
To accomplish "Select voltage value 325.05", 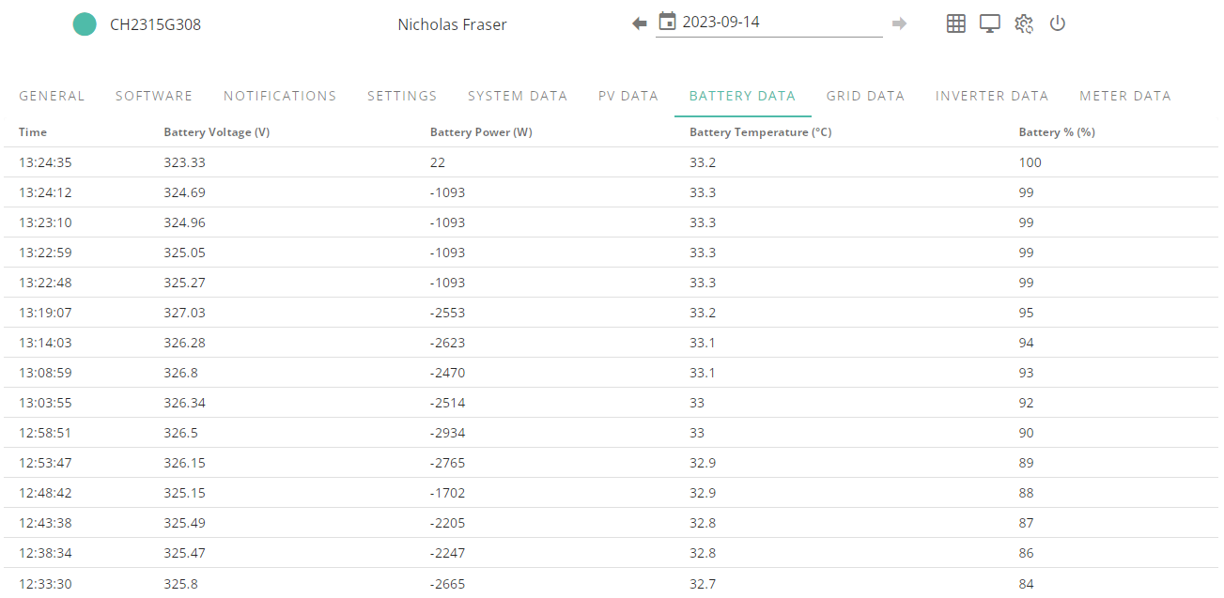I will [x=184, y=253].
